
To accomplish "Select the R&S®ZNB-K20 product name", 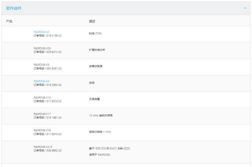I will pos(42,48).
